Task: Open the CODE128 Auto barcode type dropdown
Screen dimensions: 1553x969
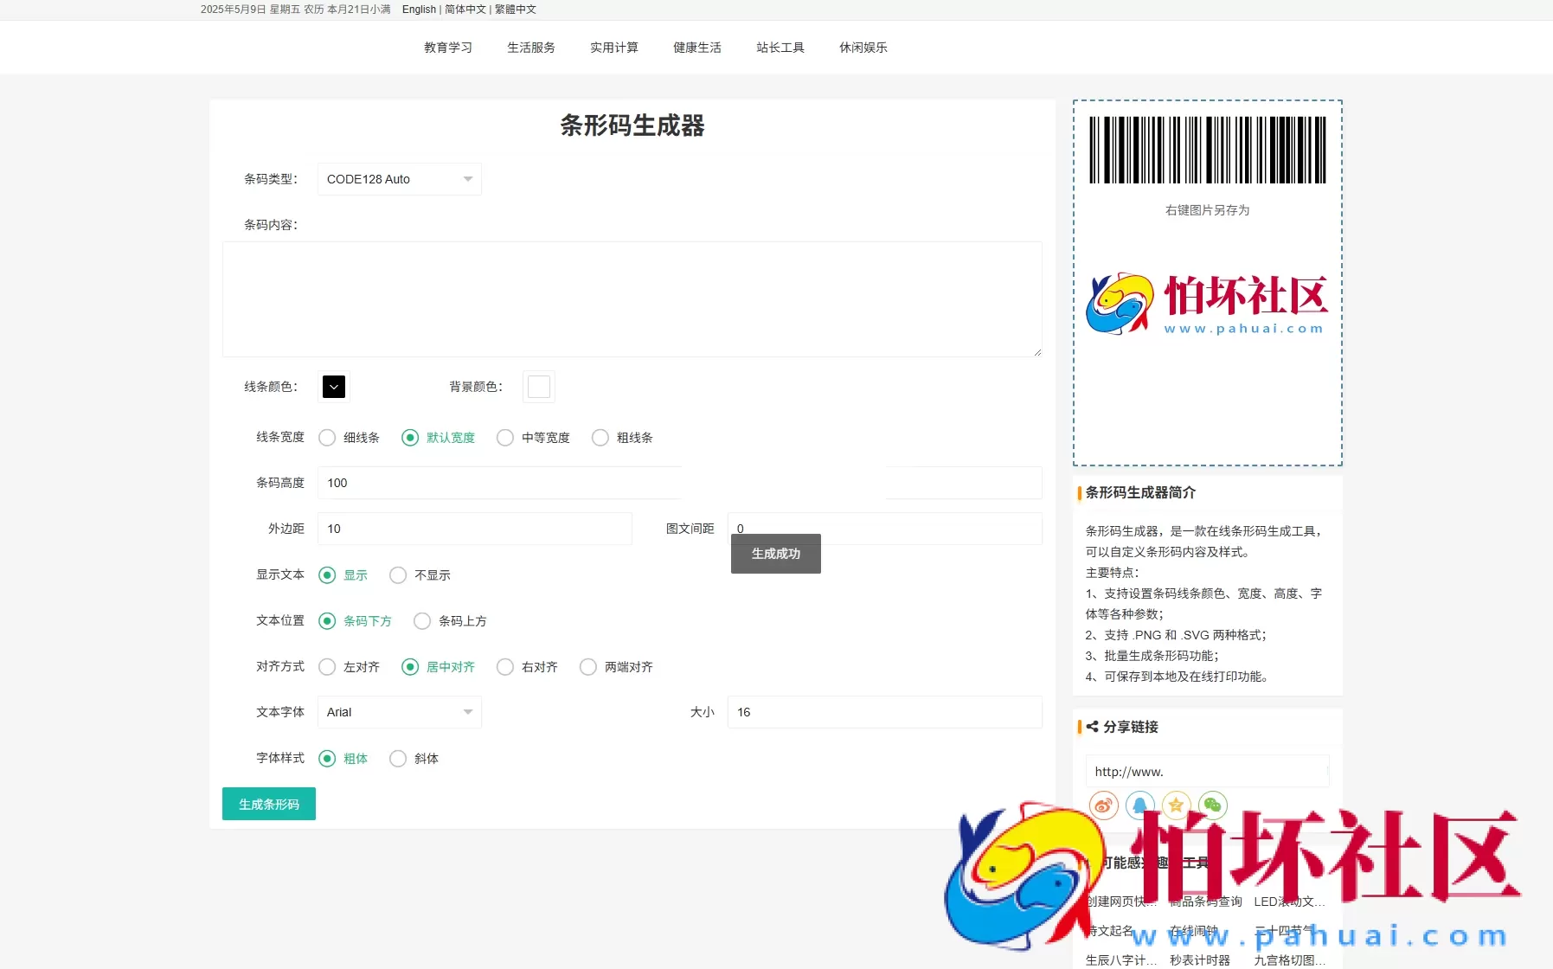Action: coord(399,179)
